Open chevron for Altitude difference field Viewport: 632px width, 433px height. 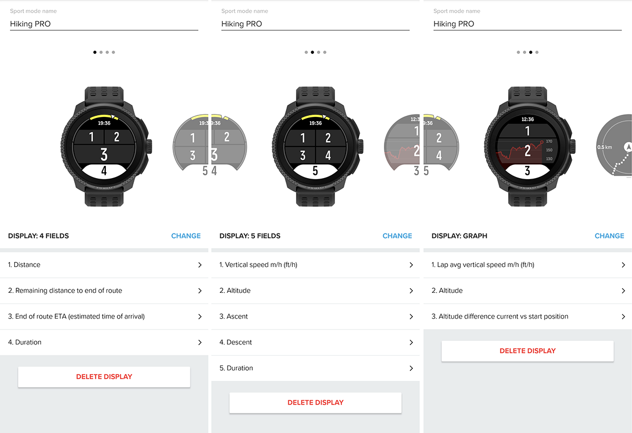point(624,317)
